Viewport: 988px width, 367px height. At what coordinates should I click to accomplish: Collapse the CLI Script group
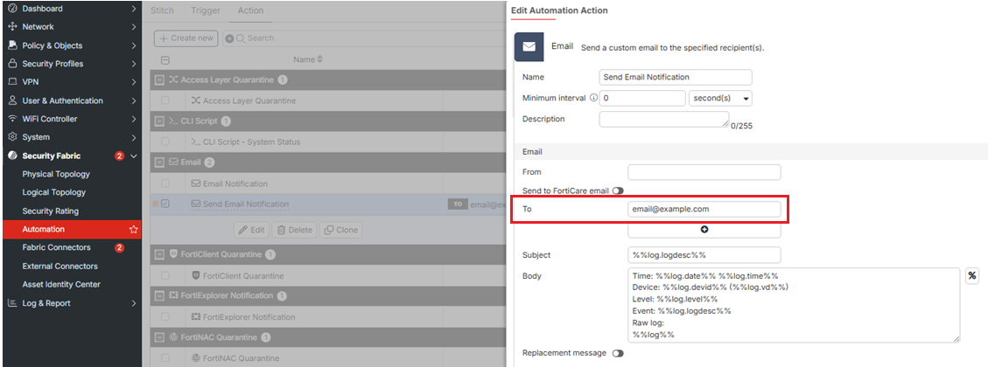(x=159, y=121)
